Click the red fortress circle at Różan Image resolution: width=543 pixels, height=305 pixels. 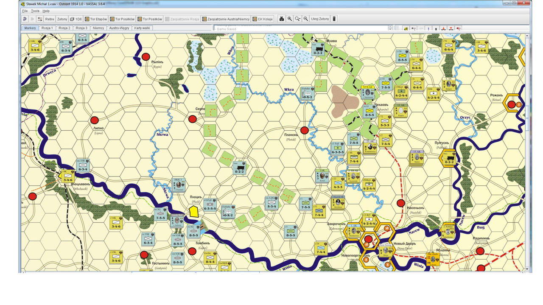pyautogui.click(x=512, y=104)
